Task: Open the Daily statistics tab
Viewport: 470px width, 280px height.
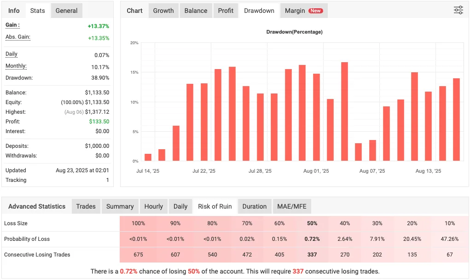Action: pos(180,206)
